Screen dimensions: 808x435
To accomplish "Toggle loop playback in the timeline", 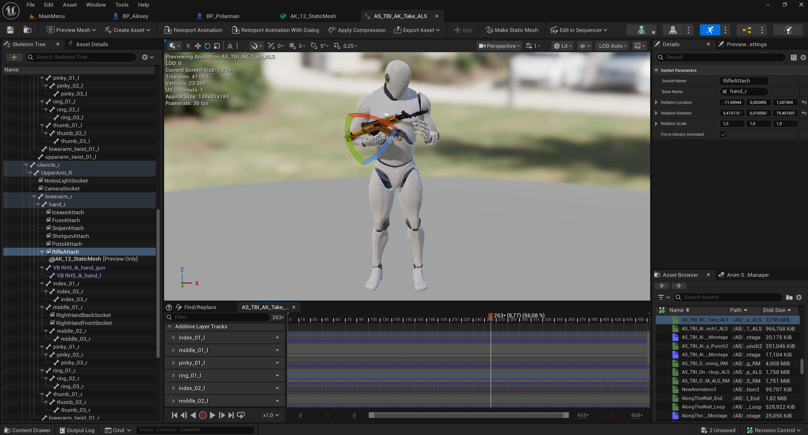I will point(241,415).
